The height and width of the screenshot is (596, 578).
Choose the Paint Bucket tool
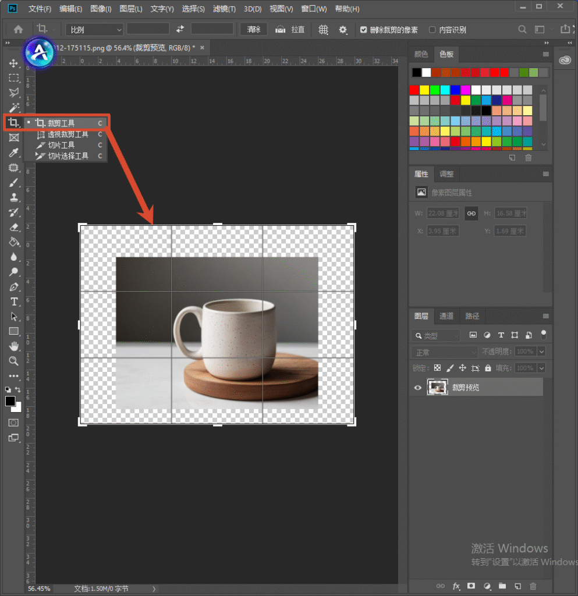click(x=14, y=242)
